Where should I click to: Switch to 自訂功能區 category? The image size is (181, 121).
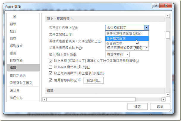click(x=18, y=76)
